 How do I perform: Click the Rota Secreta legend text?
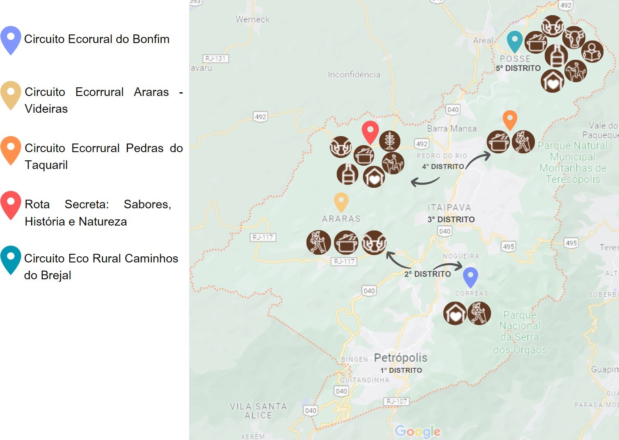tap(98, 212)
